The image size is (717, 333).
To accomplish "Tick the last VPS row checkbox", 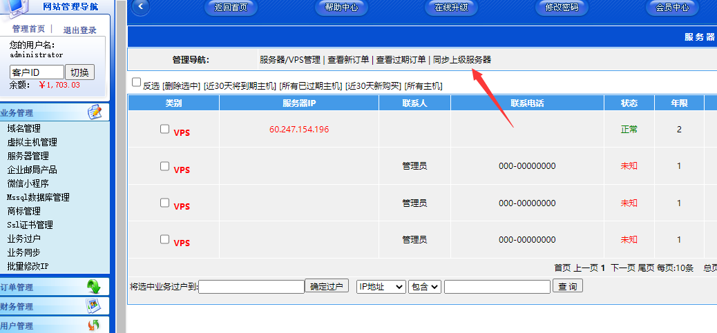I will pos(164,239).
